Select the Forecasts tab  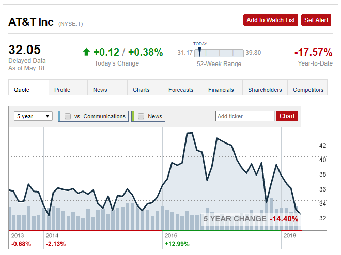181,90
